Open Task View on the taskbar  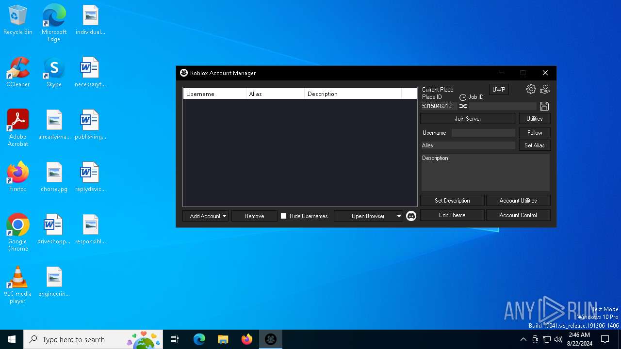175,339
